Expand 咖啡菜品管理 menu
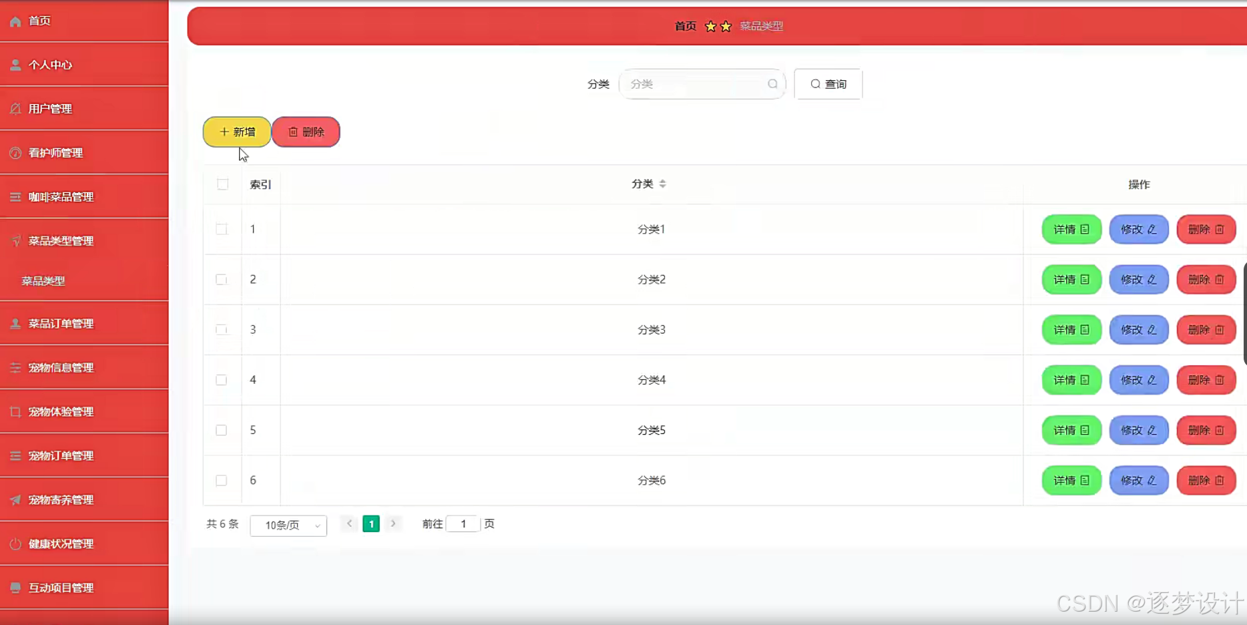This screenshot has height=625, width=1247. pos(84,197)
